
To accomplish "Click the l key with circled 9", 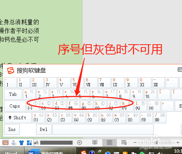I will (x=141, y=106).
